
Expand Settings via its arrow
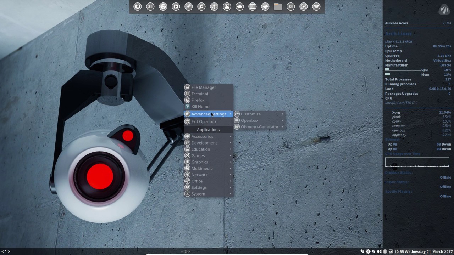click(230, 187)
